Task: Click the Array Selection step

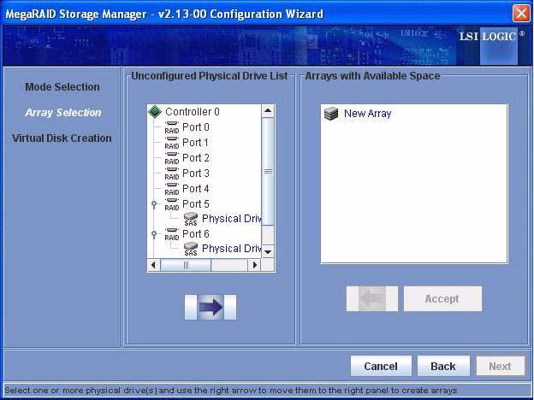Action: tap(63, 112)
